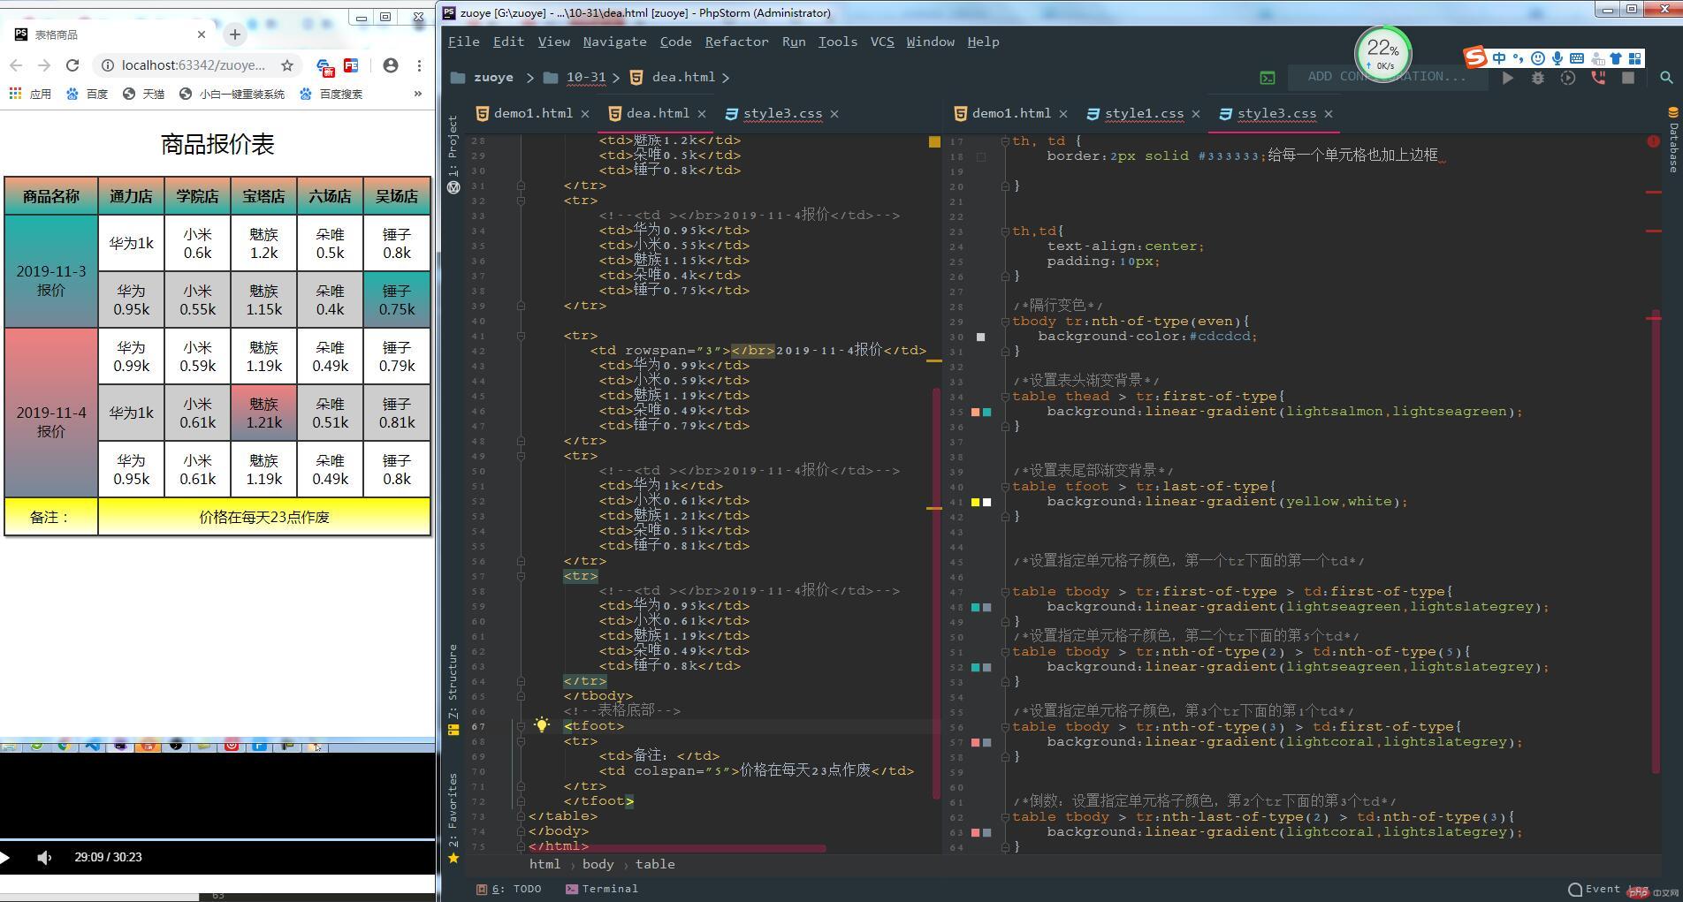
Task: Click the lightbulb intention icon at line 67
Action: tap(542, 725)
